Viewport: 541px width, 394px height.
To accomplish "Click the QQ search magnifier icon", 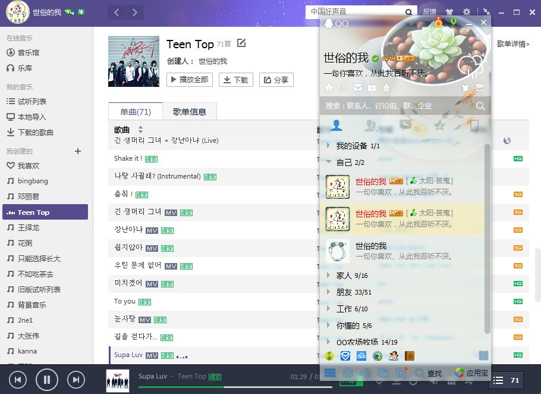I will tap(480, 106).
